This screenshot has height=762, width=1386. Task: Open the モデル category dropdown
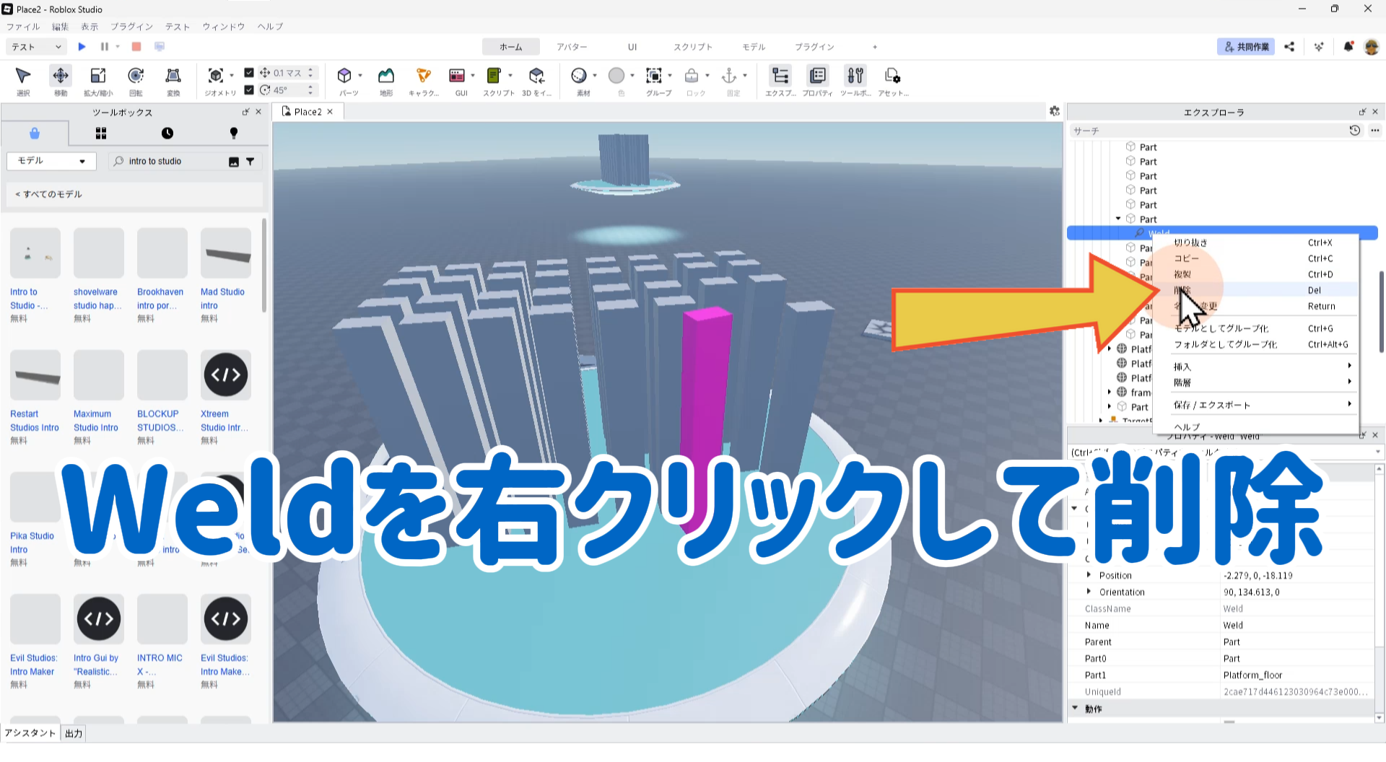(x=51, y=161)
